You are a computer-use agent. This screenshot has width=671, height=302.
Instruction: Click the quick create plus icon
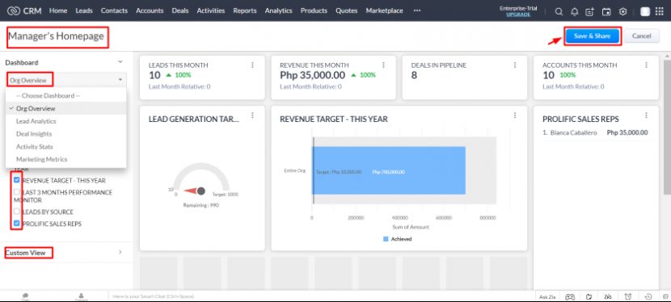(x=589, y=12)
